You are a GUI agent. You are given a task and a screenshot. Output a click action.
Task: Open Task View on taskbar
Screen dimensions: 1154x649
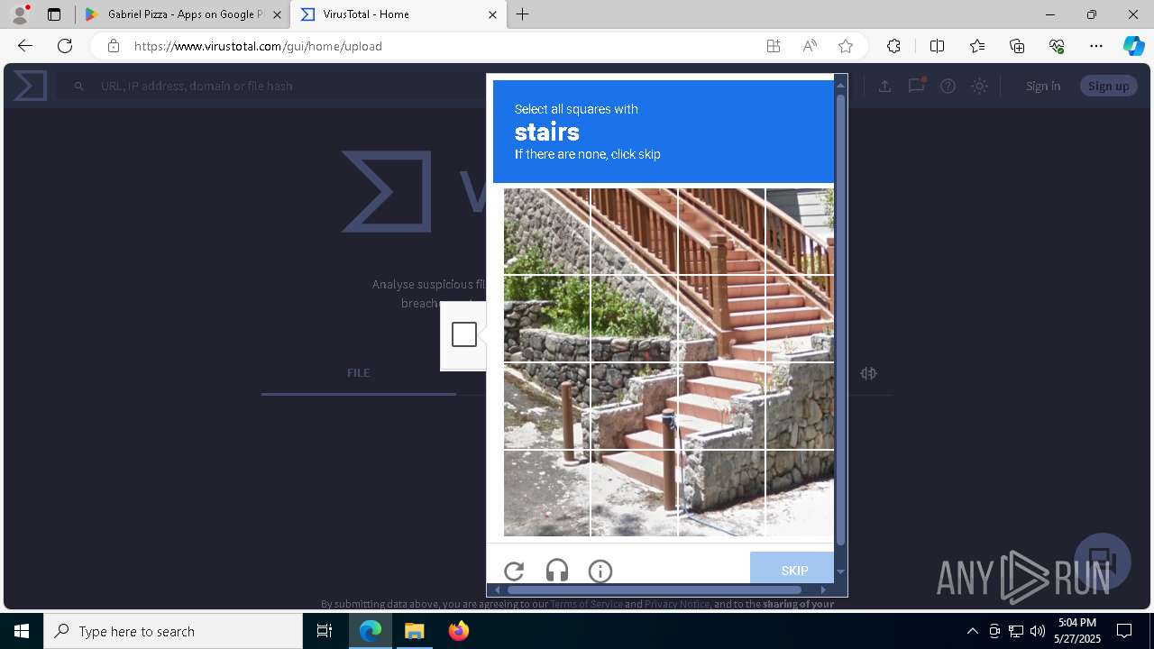(325, 631)
